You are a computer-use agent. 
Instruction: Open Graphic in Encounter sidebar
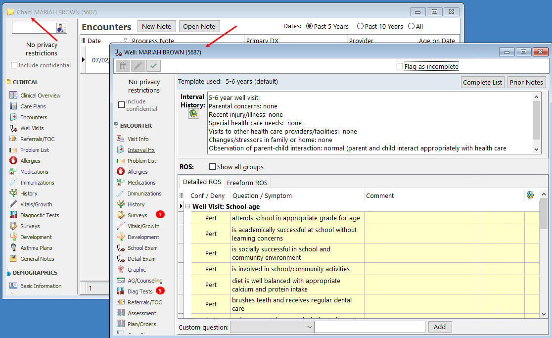pos(137,270)
